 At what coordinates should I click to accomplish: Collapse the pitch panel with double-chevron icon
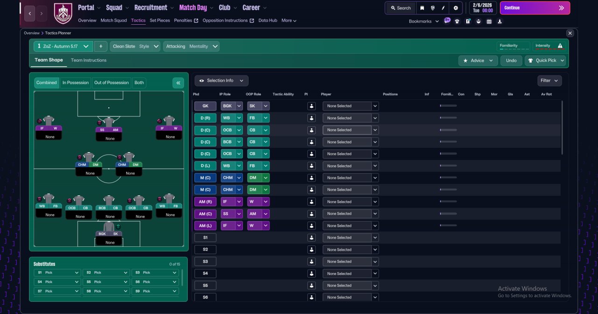click(x=178, y=83)
